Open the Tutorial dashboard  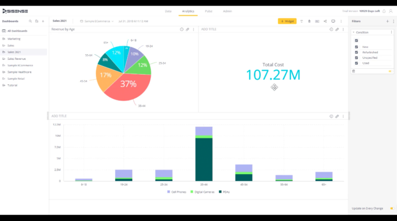tap(12, 85)
